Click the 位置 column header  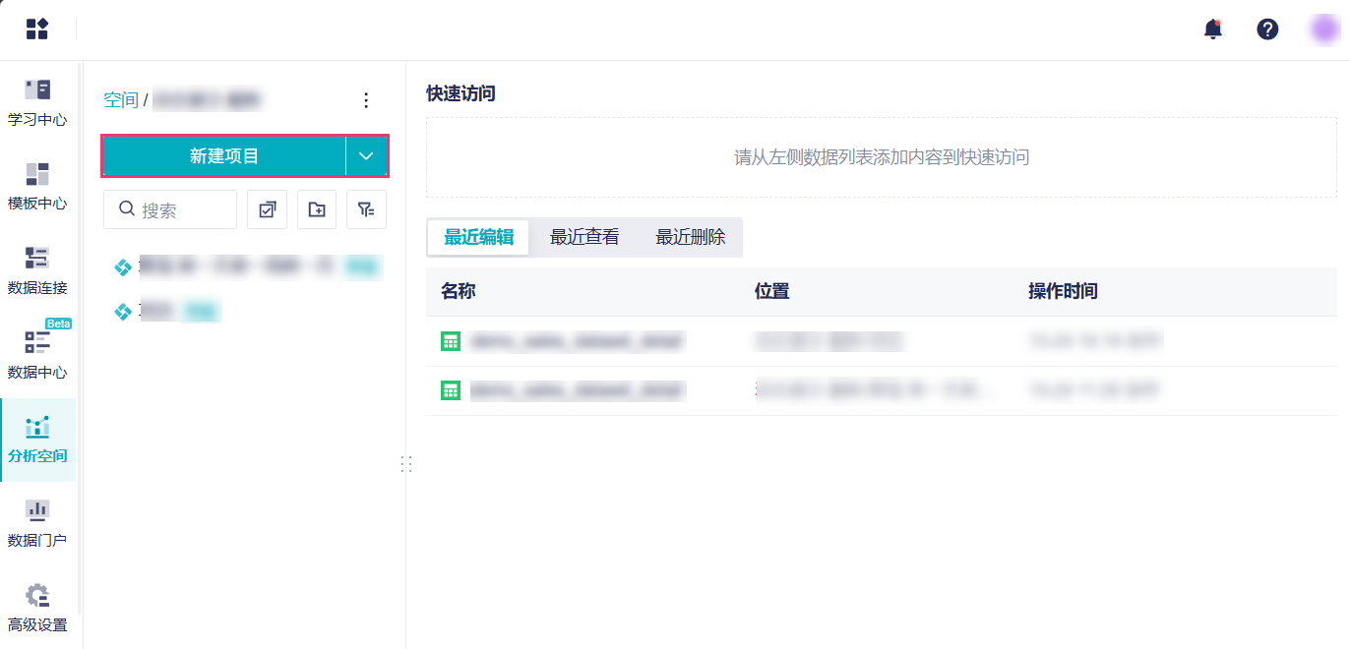772,291
